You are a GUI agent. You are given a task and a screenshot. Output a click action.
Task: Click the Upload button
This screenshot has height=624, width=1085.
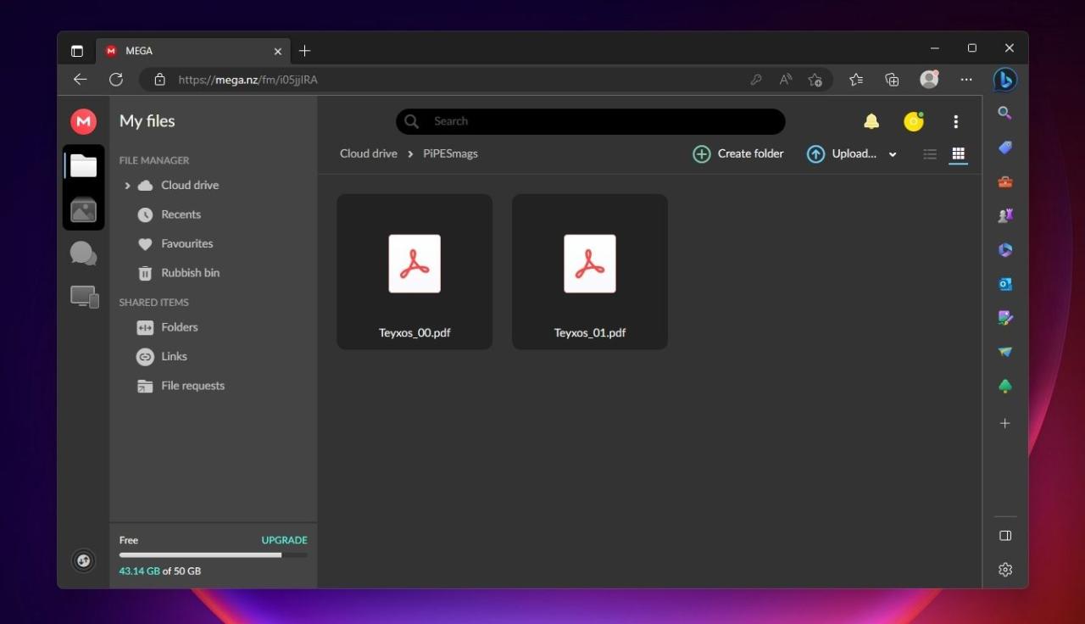(x=842, y=153)
